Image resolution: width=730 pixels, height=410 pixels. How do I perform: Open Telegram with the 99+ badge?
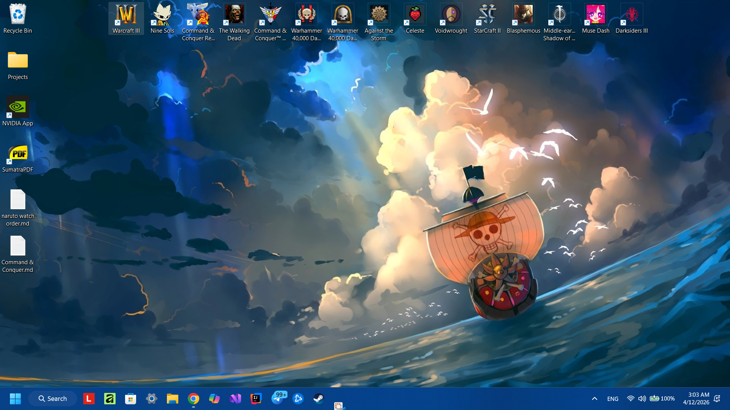click(x=278, y=399)
